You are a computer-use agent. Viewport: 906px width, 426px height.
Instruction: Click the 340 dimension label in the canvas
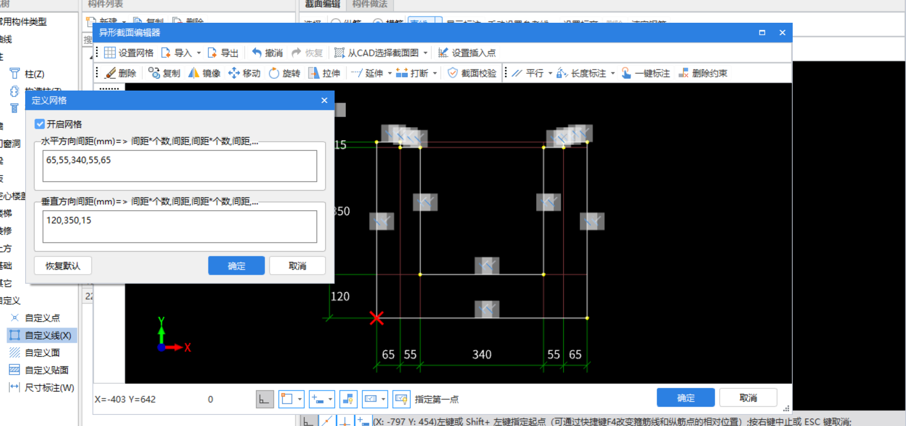[482, 355]
